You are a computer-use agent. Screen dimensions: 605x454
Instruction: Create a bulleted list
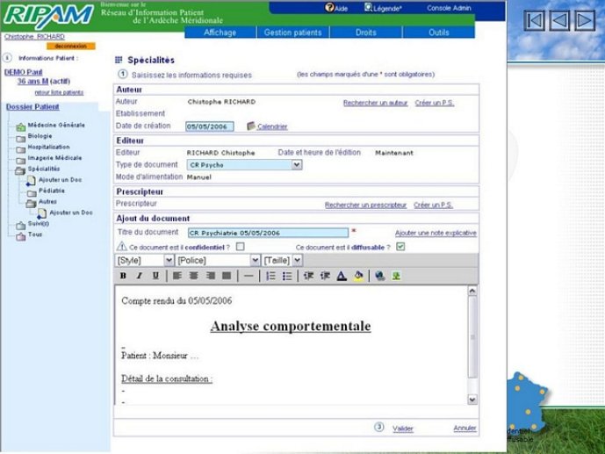pyautogui.click(x=287, y=276)
